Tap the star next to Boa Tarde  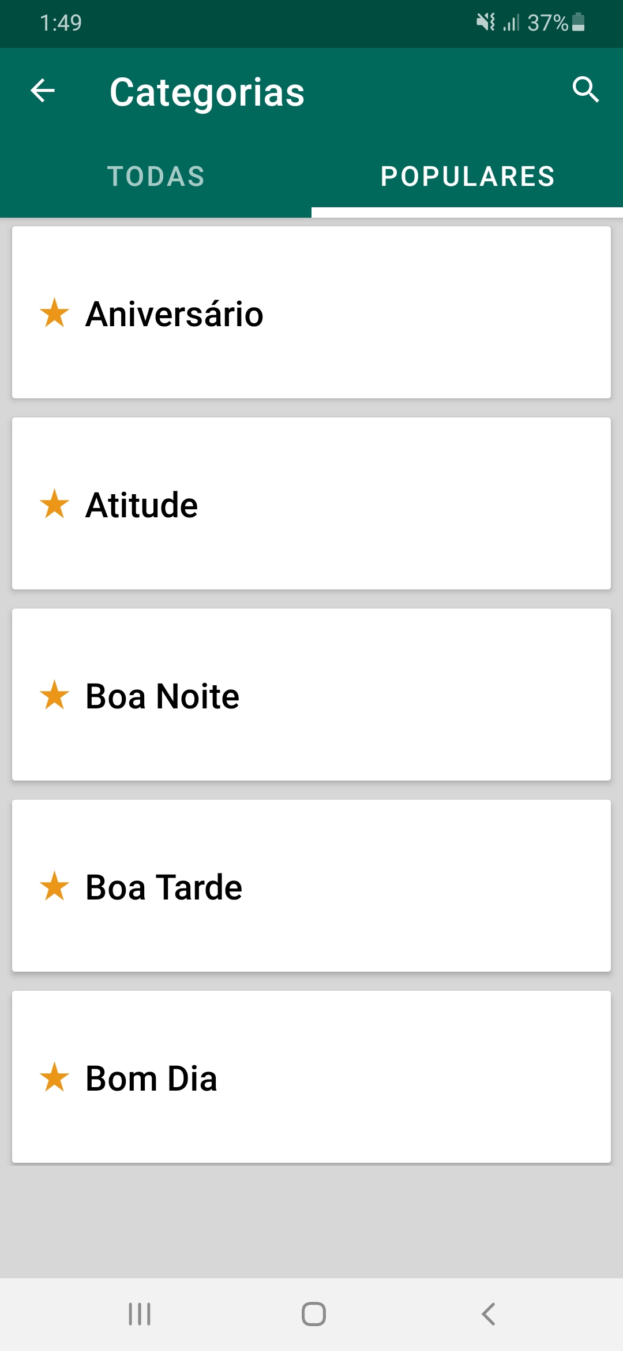click(55, 886)
